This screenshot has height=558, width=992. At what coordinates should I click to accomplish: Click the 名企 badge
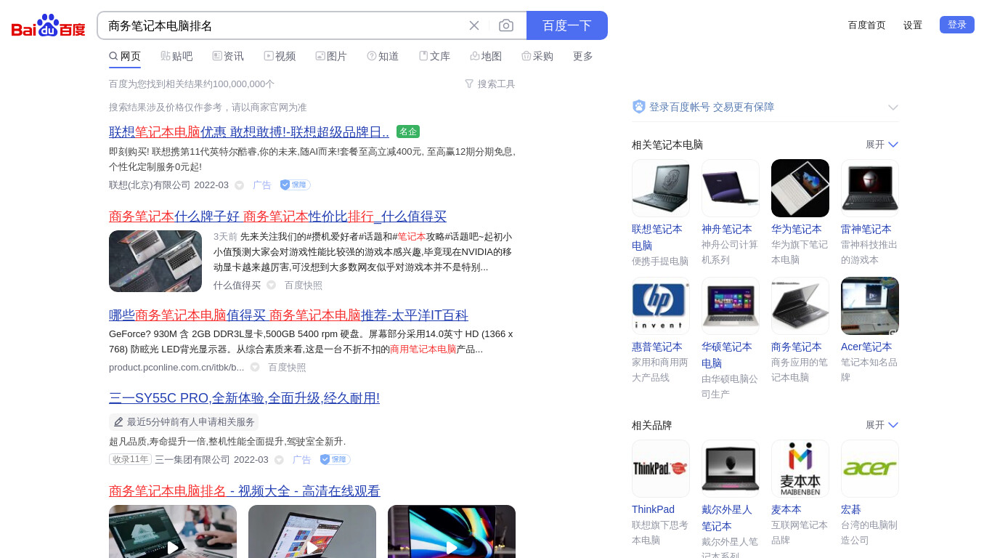click(408, 132)
